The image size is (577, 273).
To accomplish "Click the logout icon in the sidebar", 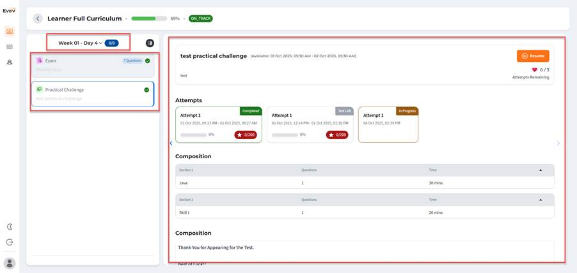I will [x=10, y=242].
